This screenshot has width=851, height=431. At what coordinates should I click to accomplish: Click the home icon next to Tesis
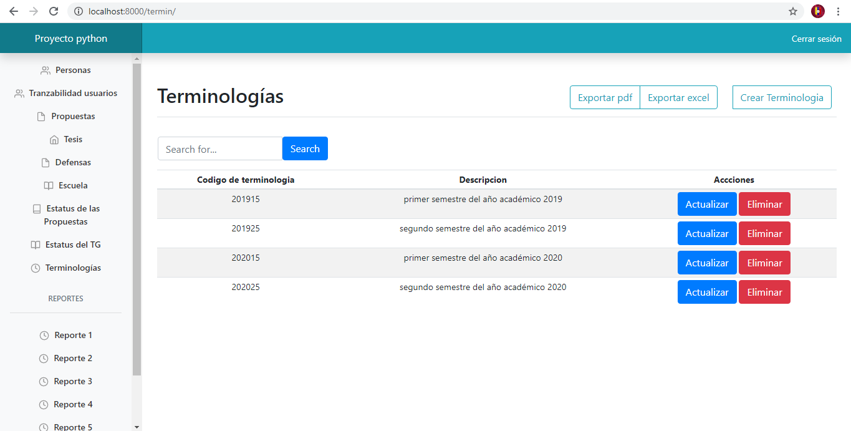pyautogui.click(x=54, y=140)
